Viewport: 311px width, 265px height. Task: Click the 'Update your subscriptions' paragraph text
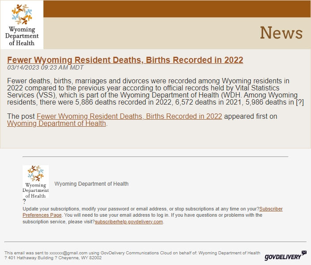(x=152, y=215)
